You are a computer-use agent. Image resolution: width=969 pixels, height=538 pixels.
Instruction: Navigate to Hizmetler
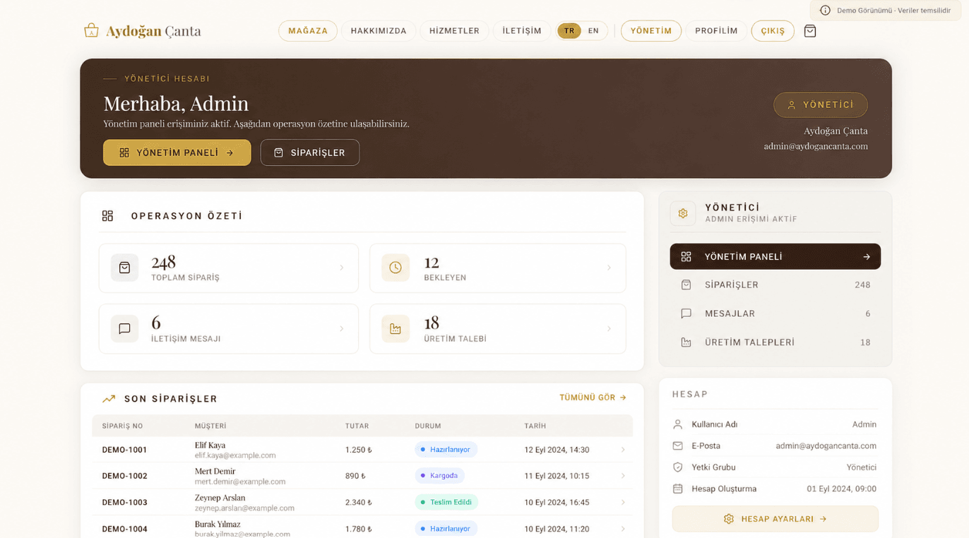pyautogui.click(x=454, y=31)
